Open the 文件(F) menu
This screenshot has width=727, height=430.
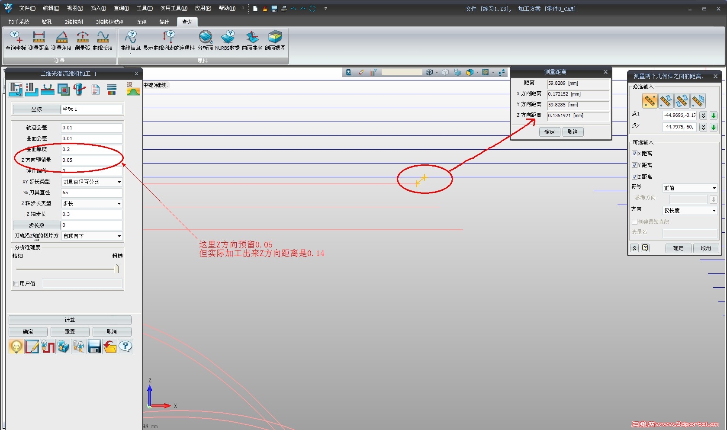(x=27, y=8)
